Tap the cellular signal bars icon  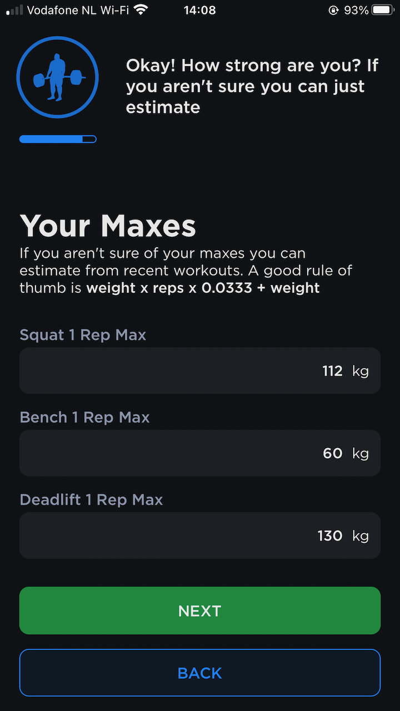click(x=14, y=10)
